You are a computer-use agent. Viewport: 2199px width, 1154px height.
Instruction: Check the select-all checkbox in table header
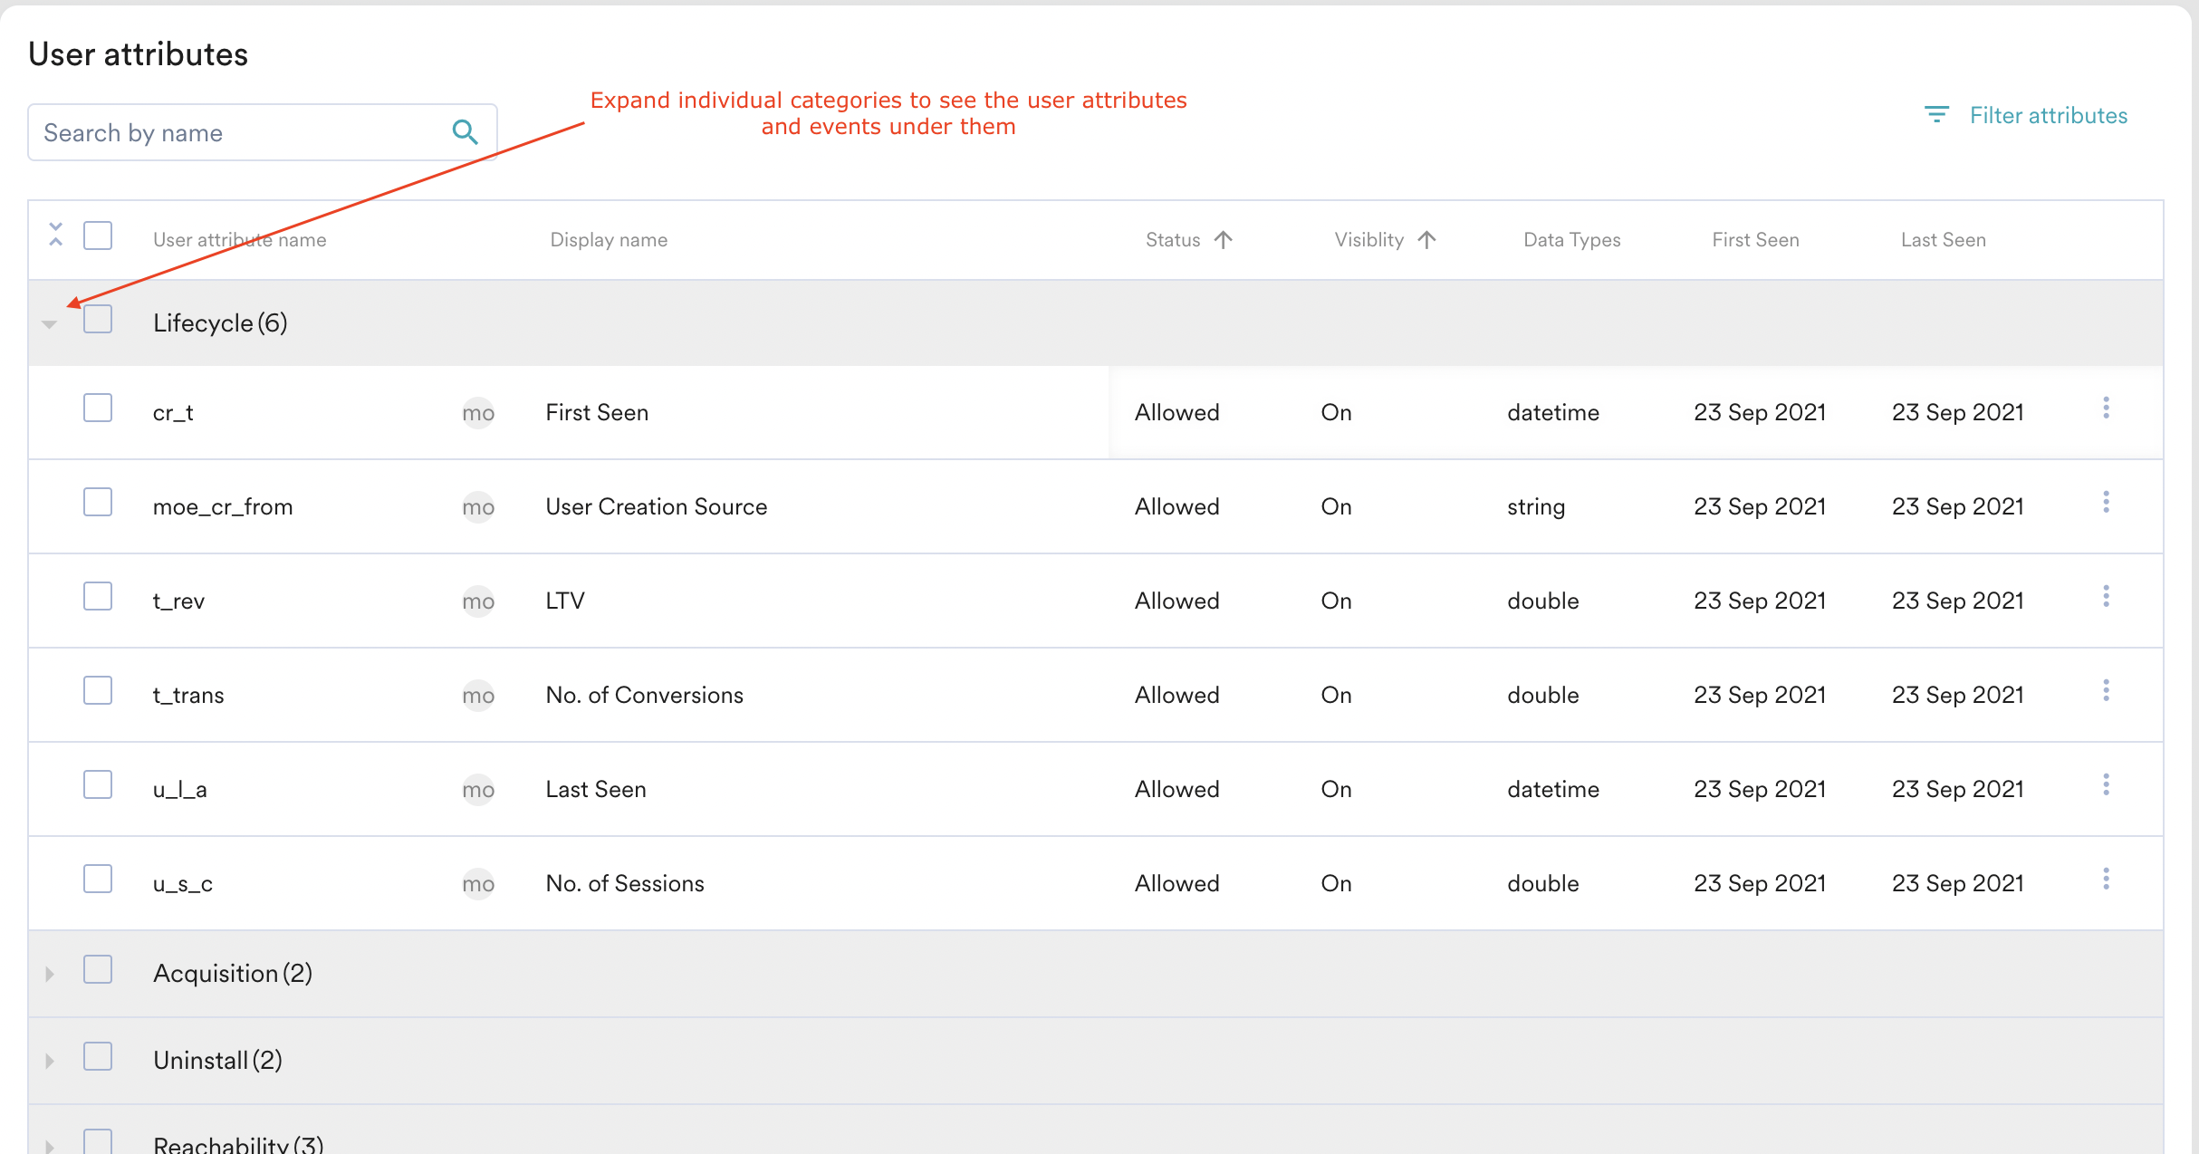[98, 236]
